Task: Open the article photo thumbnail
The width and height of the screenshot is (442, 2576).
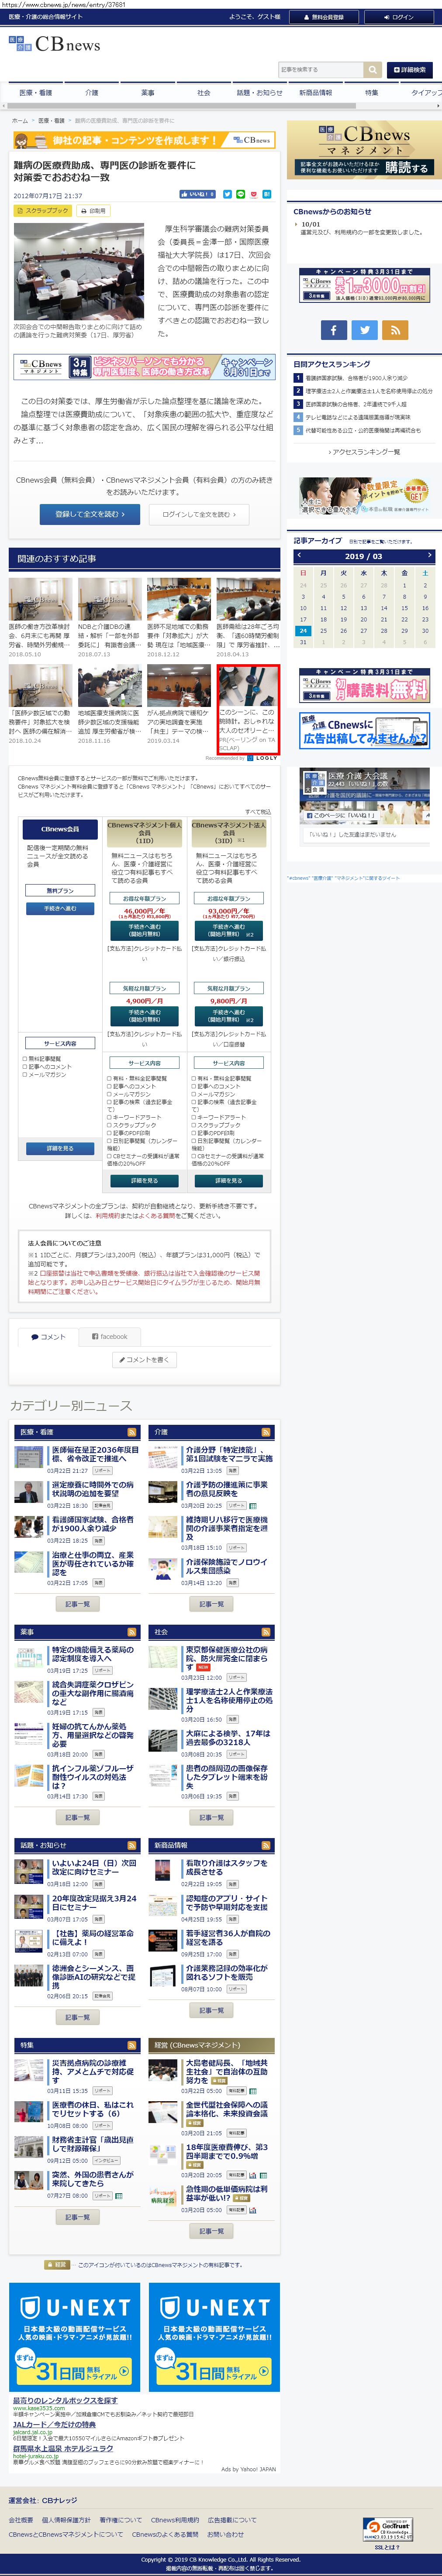Action: (x=79, y=272)
